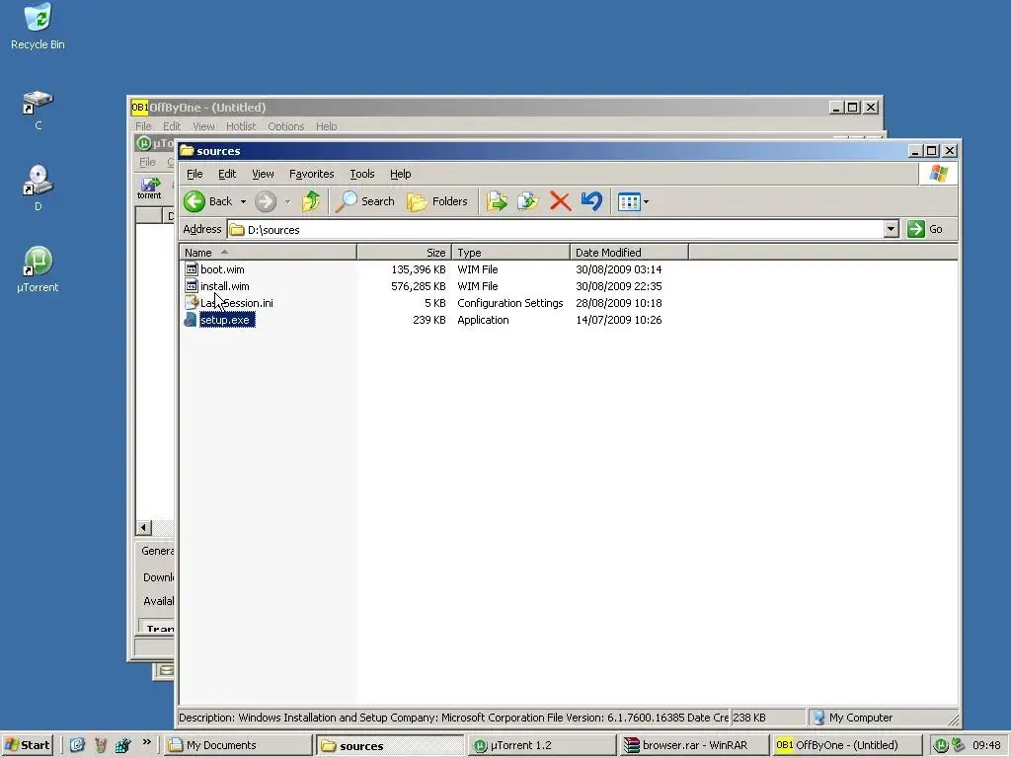
Task: Open the Views icon button
Action: [x=629, y=201]
